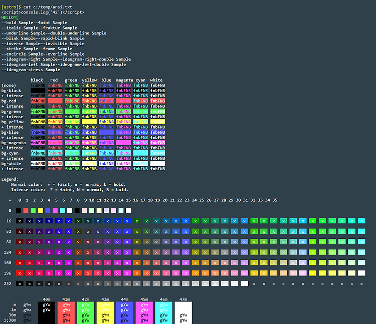Click the 'bg-white' row label

11,164
